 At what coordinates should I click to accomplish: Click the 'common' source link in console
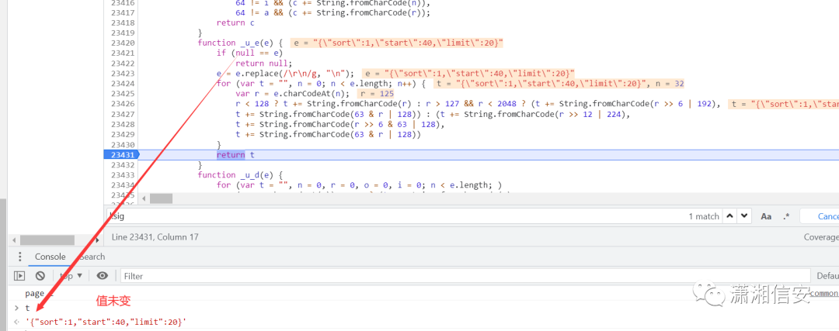pyautogui.click(x=824, y=294)
